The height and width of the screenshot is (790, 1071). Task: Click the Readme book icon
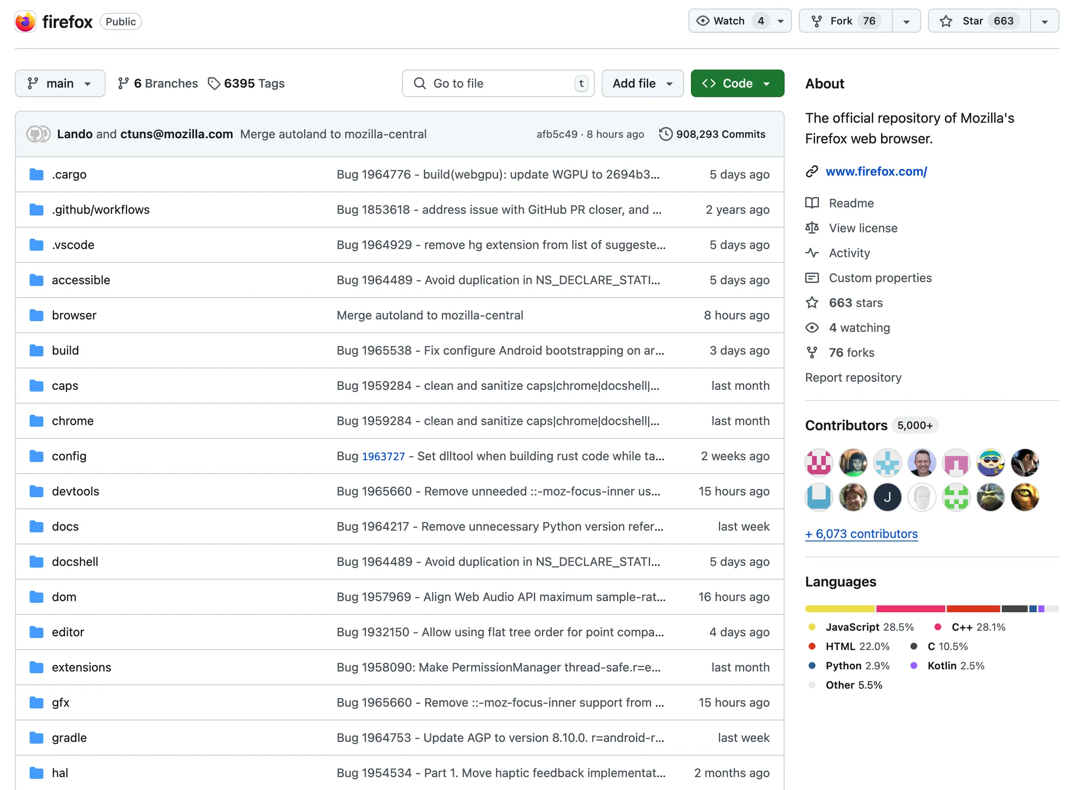pyautogui.click(x=812, y=203)
